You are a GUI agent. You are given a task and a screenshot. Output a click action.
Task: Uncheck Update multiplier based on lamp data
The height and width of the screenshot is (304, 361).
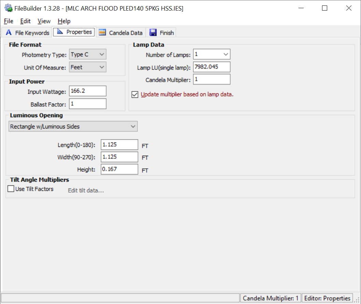[x=135, y=94]
